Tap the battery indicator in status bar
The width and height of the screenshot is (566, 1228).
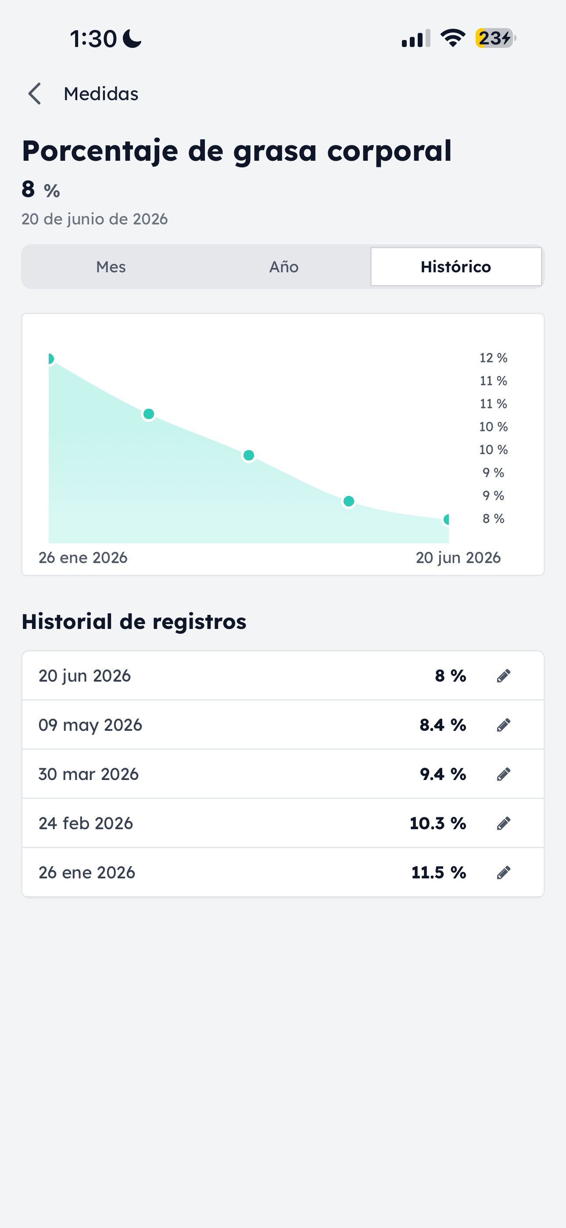pos(495,38)
